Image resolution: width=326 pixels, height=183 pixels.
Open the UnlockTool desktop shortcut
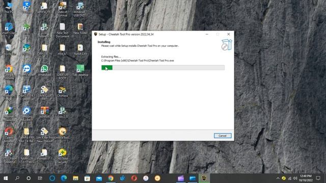62,133
